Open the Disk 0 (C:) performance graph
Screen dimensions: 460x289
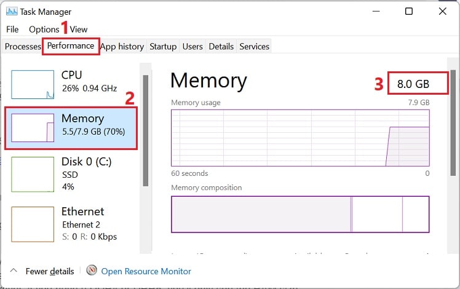tap(33, 174)
